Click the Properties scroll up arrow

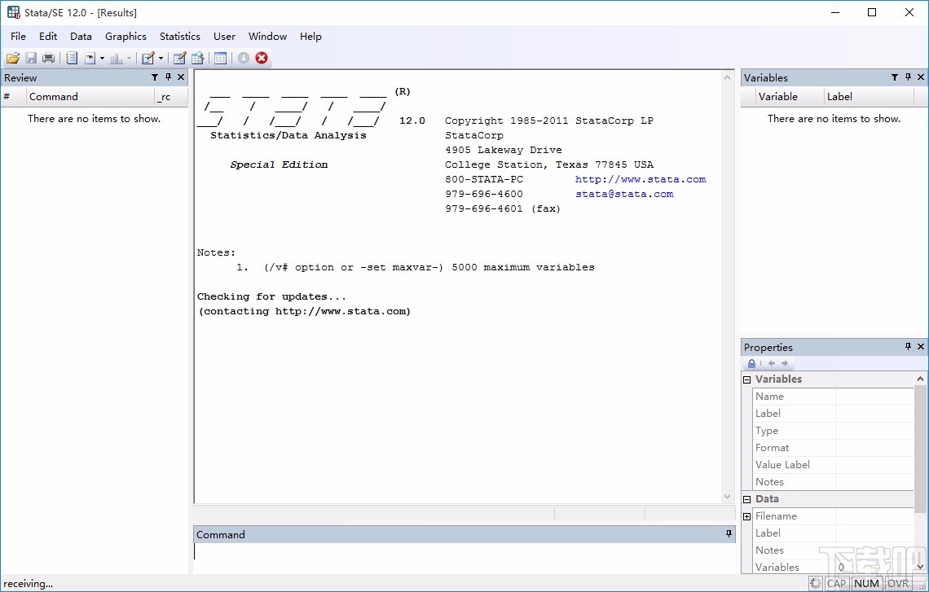tap(920, 379)
